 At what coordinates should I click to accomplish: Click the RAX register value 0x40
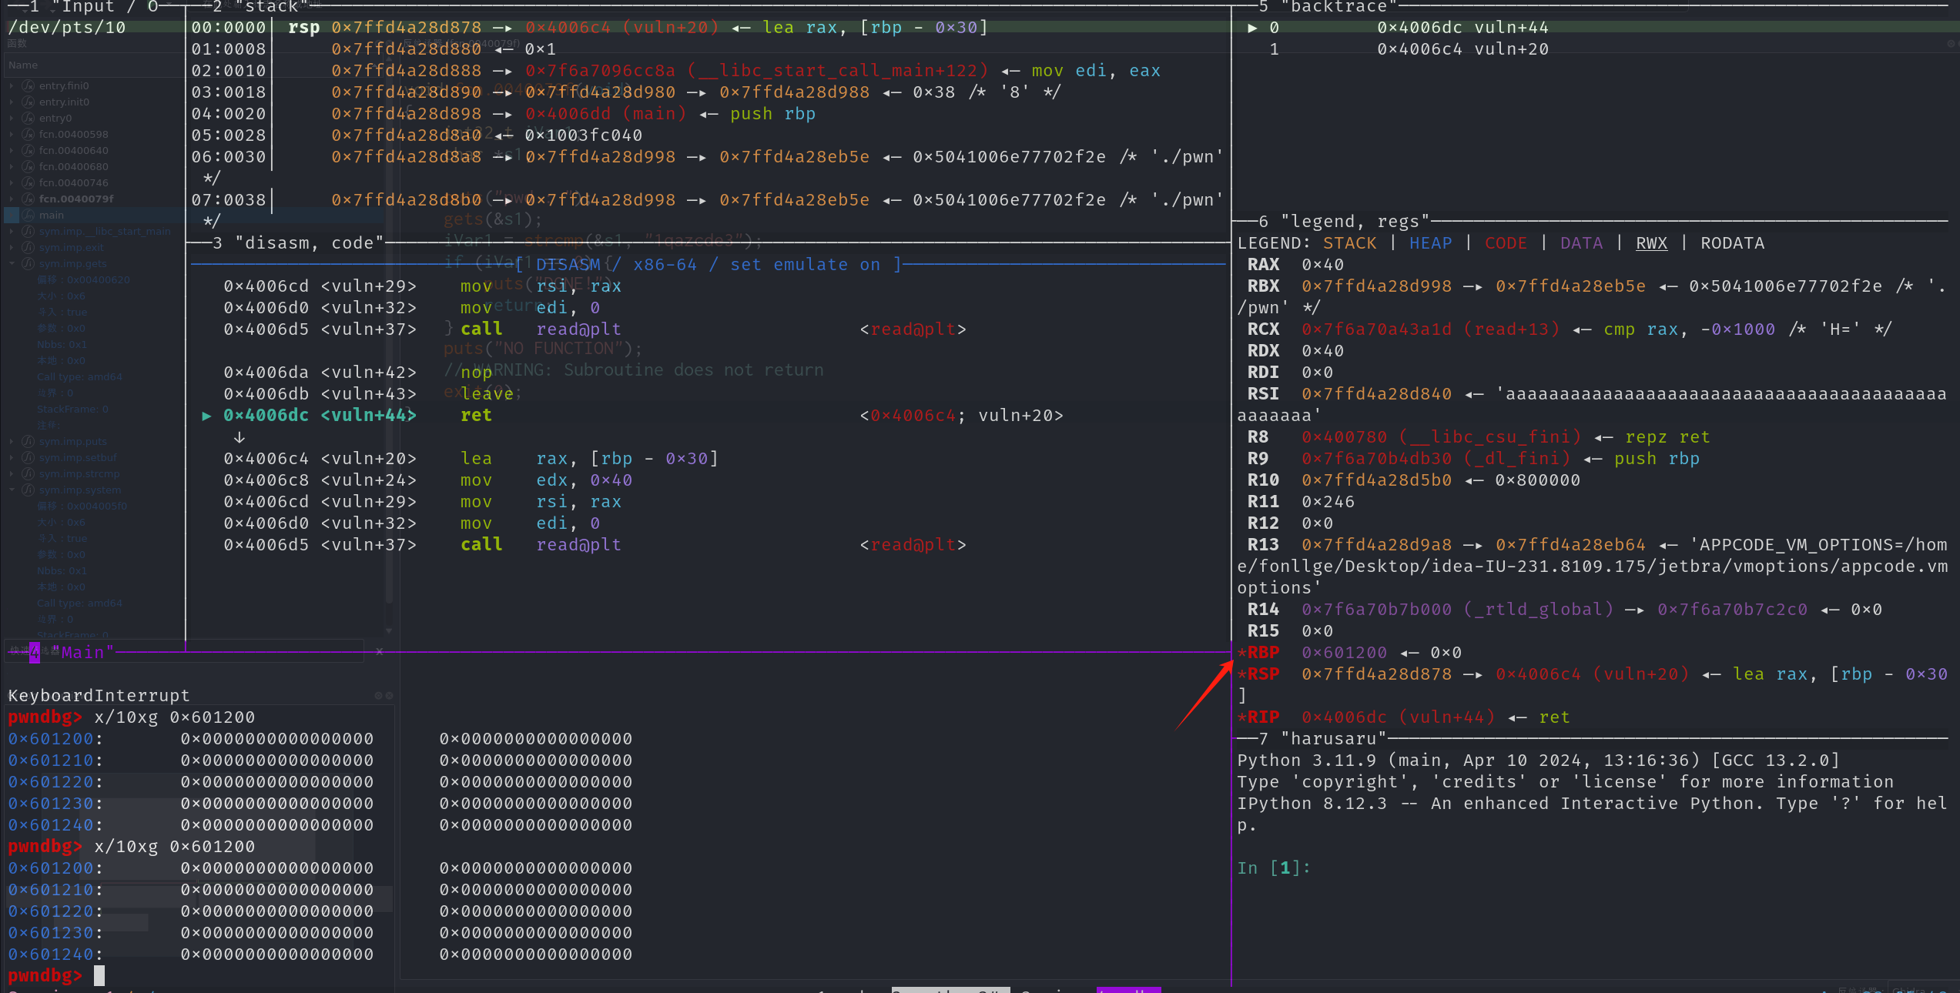(x=1322, y=264)
